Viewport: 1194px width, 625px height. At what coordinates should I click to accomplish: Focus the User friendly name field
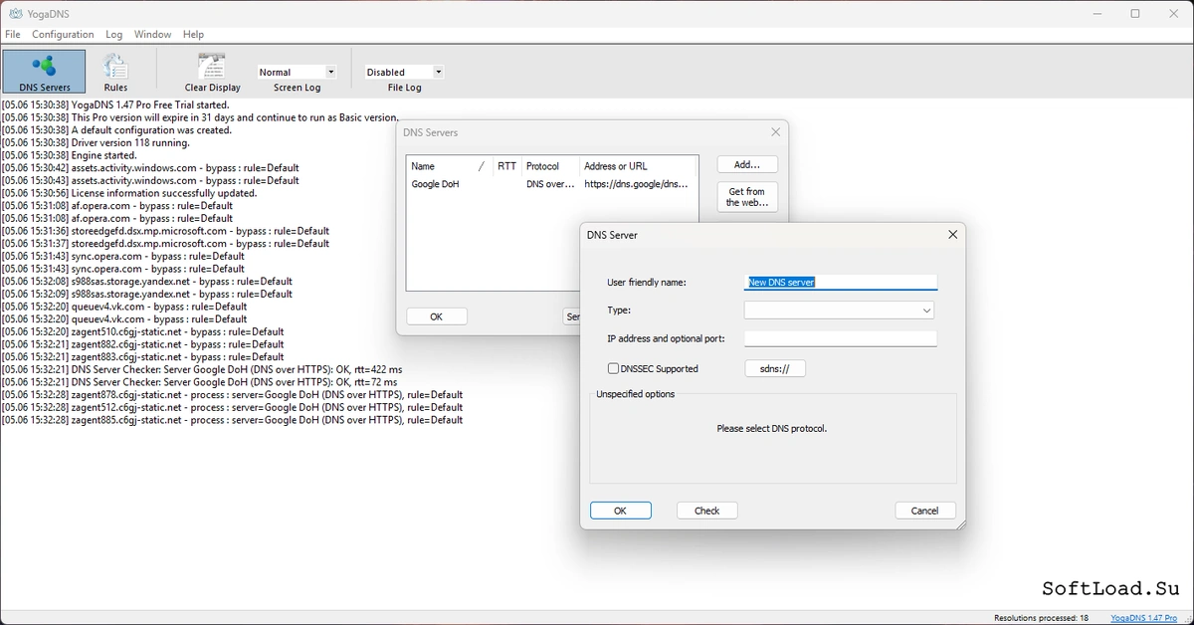point(841,282)
